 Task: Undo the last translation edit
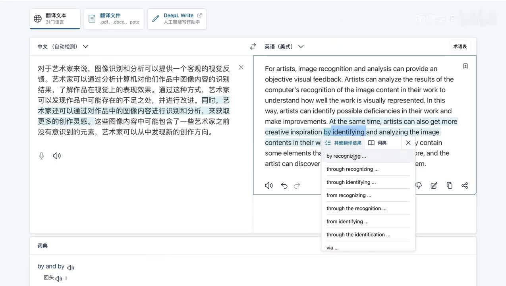point(284,186)
